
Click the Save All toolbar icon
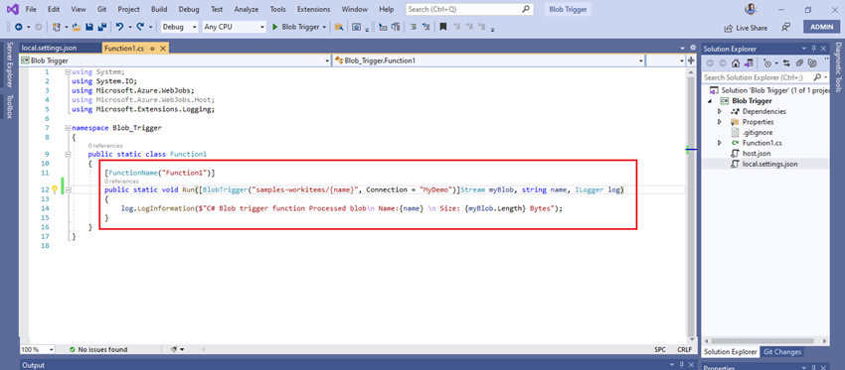100,27
